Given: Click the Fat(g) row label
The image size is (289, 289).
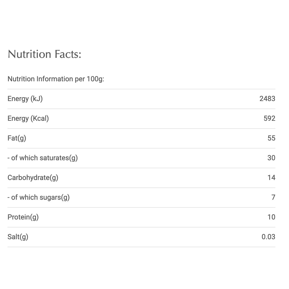Looking at the screenshot, I should click(x=17, y=138).
